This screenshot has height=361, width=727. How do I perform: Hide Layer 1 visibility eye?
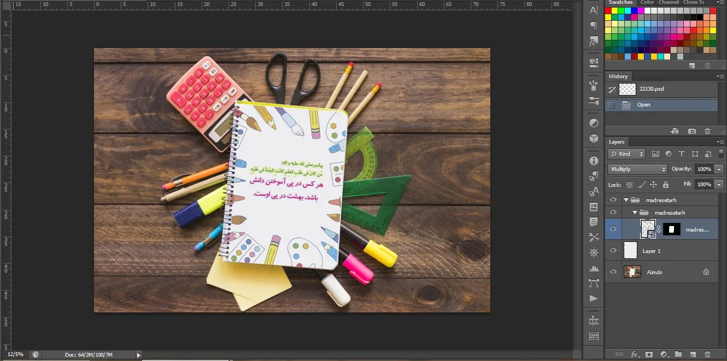point(613,251)
